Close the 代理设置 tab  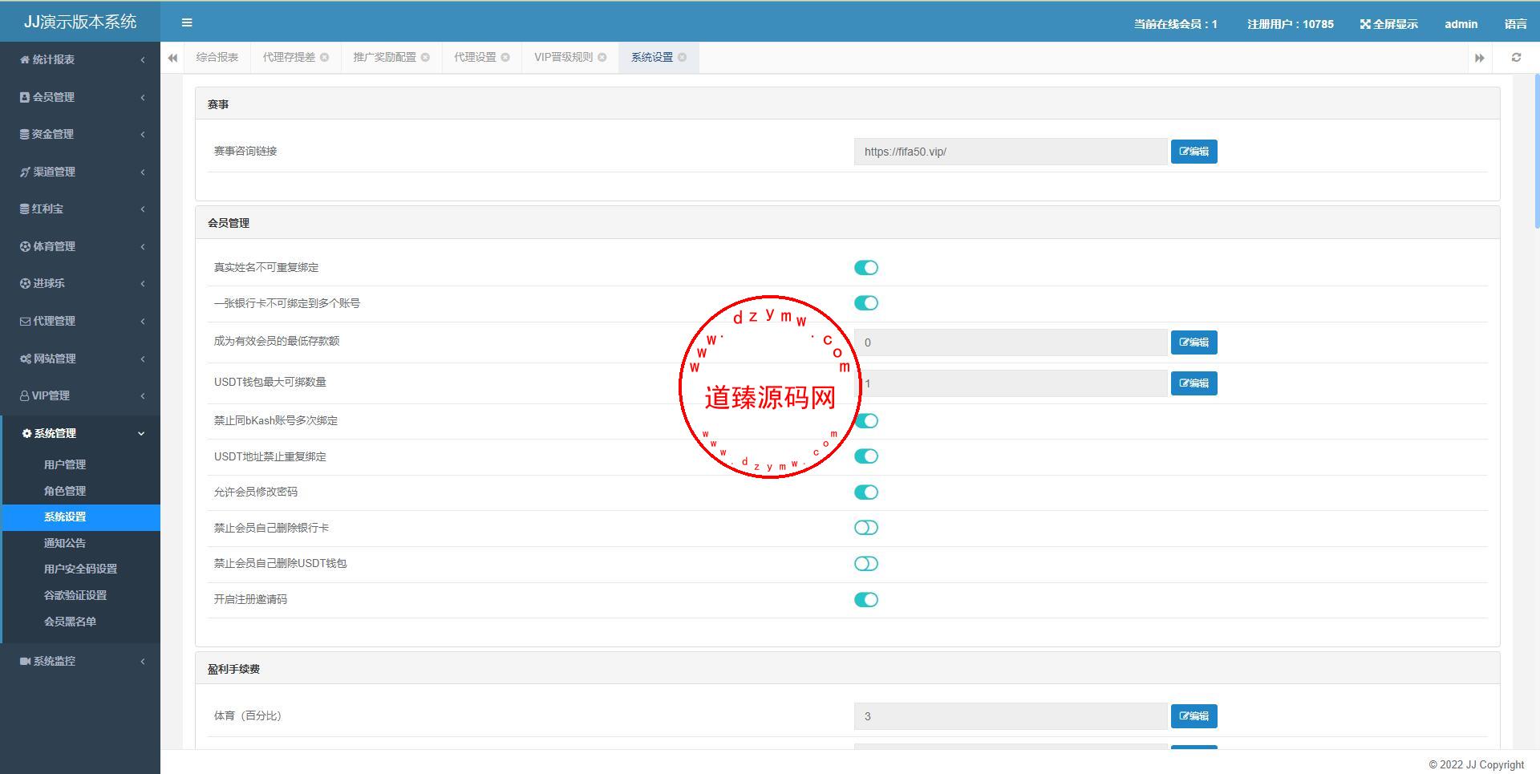(505, 57)
